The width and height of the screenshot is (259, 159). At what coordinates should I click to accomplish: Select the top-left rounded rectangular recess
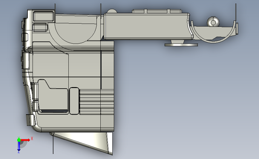pyautogui.click(x=44, y=16)
